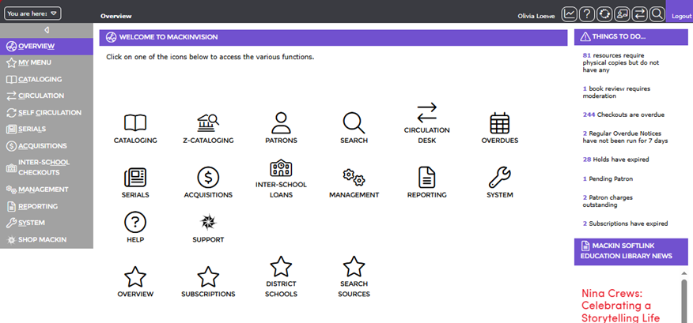This screenshot has width=693, height=323.
Task: Click the search magnifier in top toolbar
Action: (x=657, y=14)
